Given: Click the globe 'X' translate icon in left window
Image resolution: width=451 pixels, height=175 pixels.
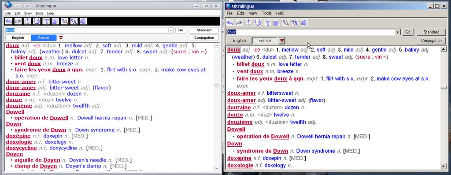Looking at the screenshot, I should pyautogui.click(x=74, y=21).
